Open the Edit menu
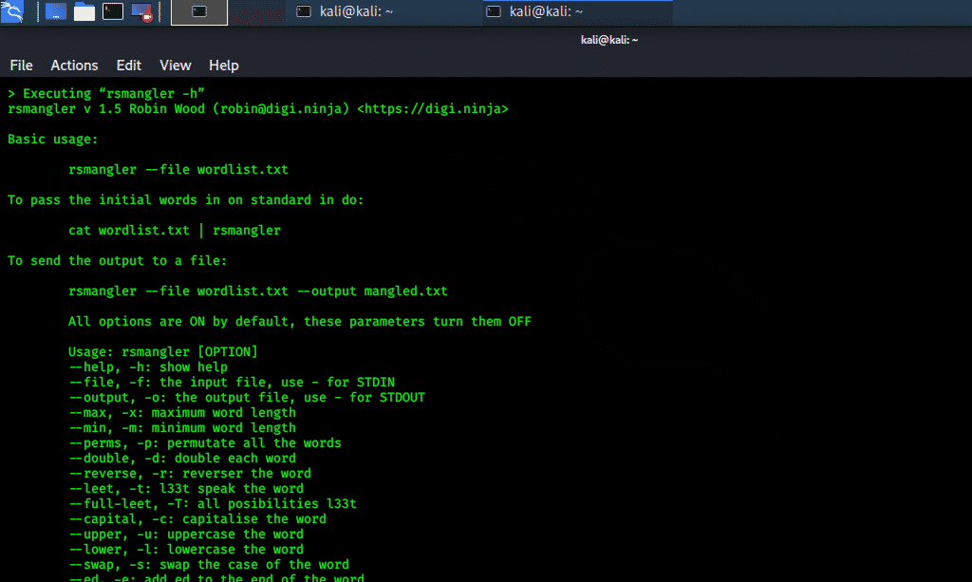The width and height of the screenshot is (972, 582). (x=129, y=66)
